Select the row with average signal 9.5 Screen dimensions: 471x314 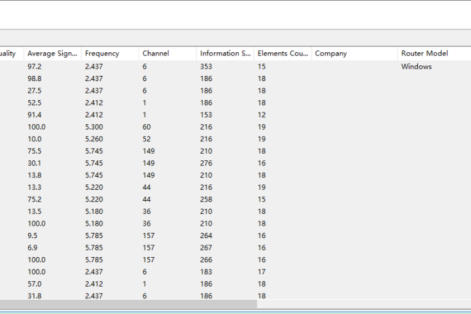click(x=235, y=235)
